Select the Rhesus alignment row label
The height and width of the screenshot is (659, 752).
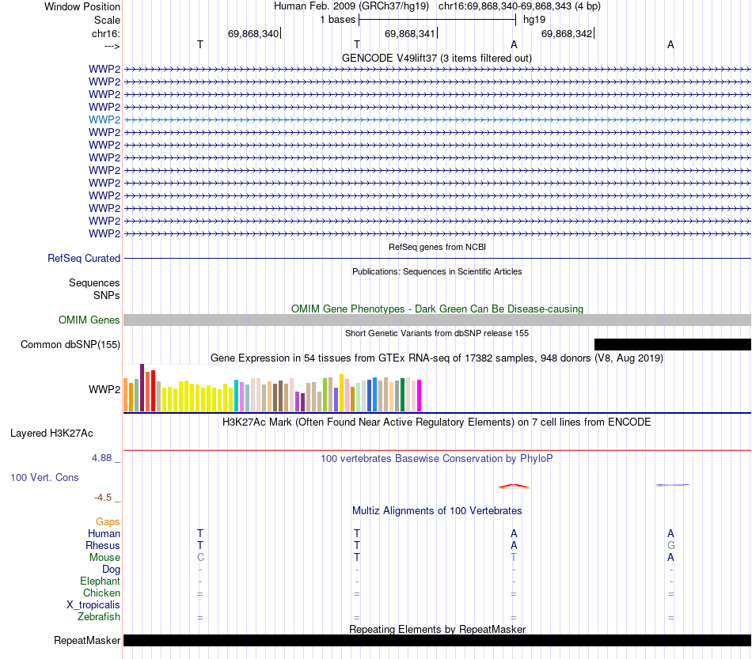point(103,546)
